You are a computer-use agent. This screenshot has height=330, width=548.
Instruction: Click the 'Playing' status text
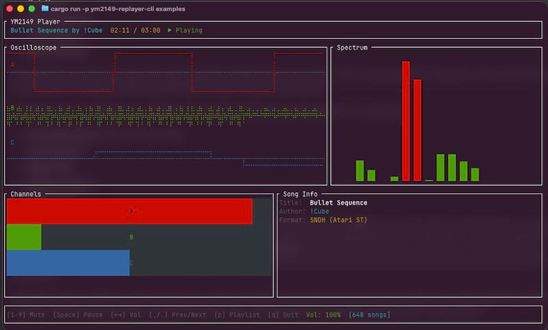[189, 30]
